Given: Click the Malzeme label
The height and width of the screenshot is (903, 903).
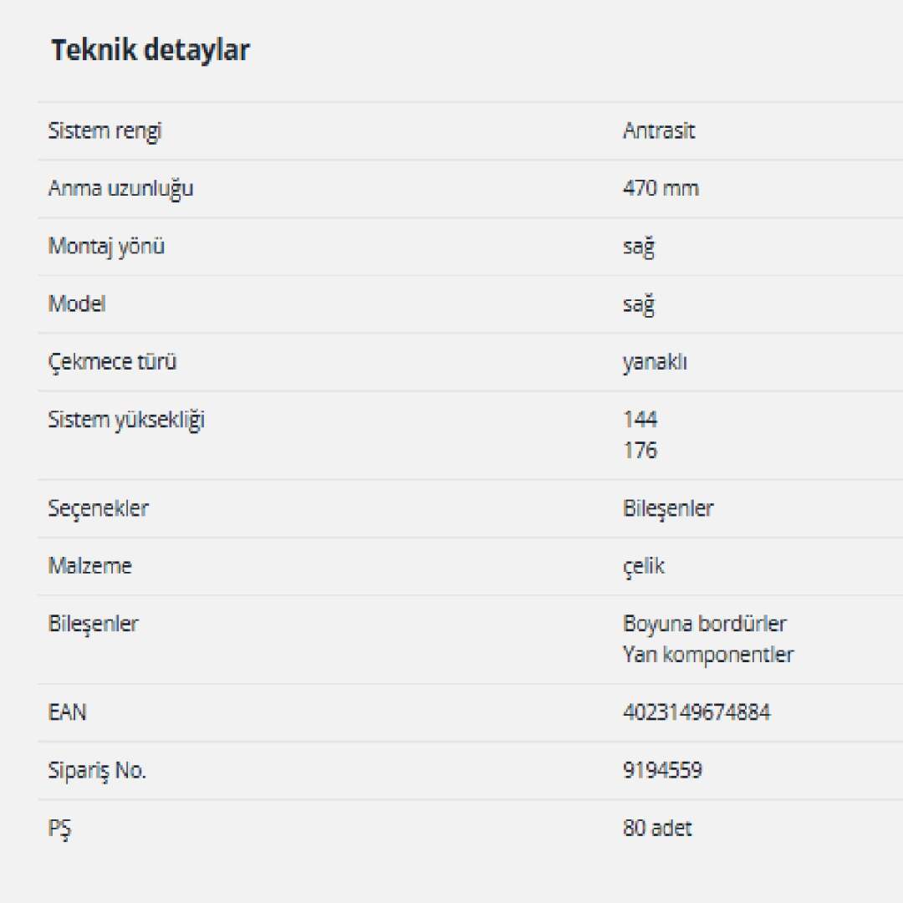Looking at the screenshot, I should (x=89, y=566).
